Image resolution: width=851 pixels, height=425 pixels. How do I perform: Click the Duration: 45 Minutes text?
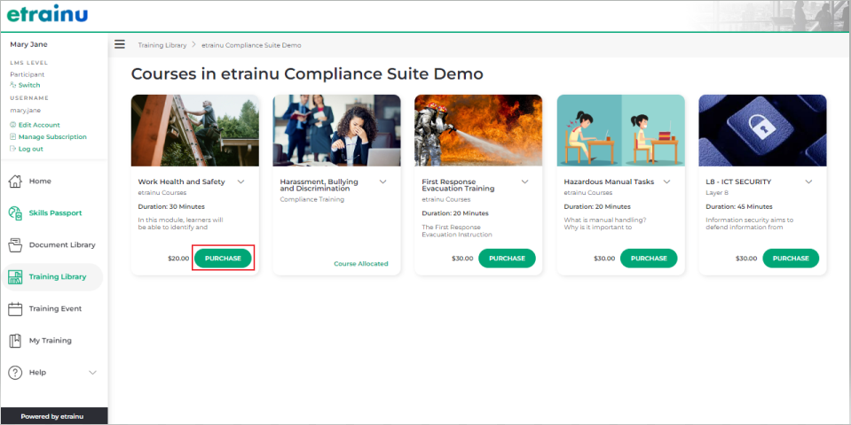tap(739, 206)
